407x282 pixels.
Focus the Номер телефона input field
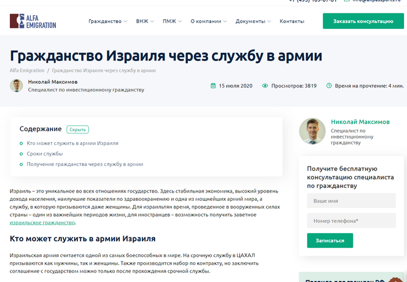tap(351, 220)
